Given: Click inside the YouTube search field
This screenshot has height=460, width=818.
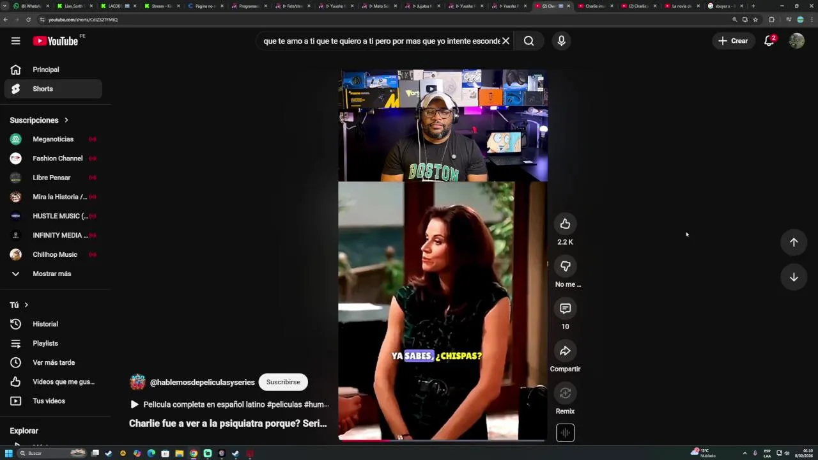Looking at the screenshot, I should [381, 41].
